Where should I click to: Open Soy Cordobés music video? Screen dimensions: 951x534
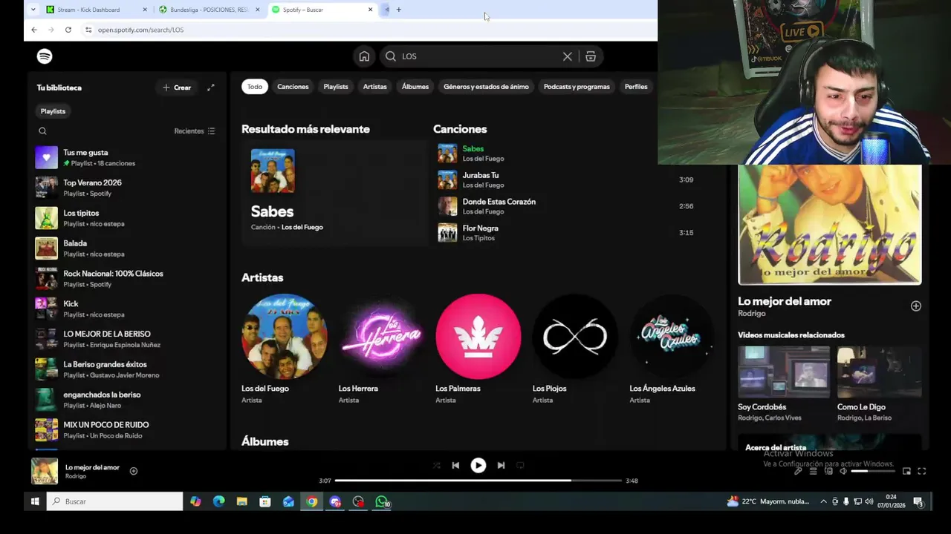(x=783, y=384)
